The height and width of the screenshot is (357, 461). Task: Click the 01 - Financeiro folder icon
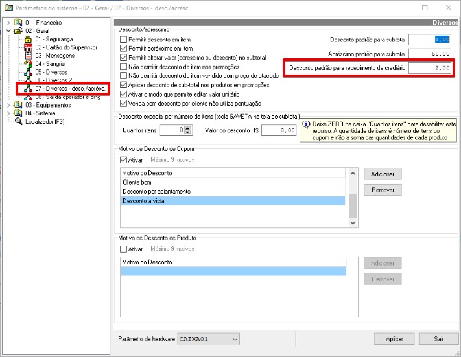point(18,22)
